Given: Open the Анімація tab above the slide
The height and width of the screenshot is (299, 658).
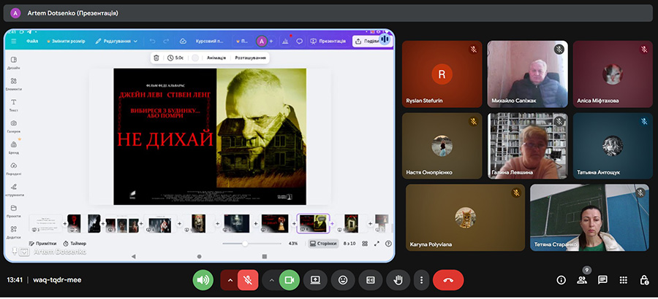Looking at the screenshot, I should pyautogui.click(x=216, y=58).
